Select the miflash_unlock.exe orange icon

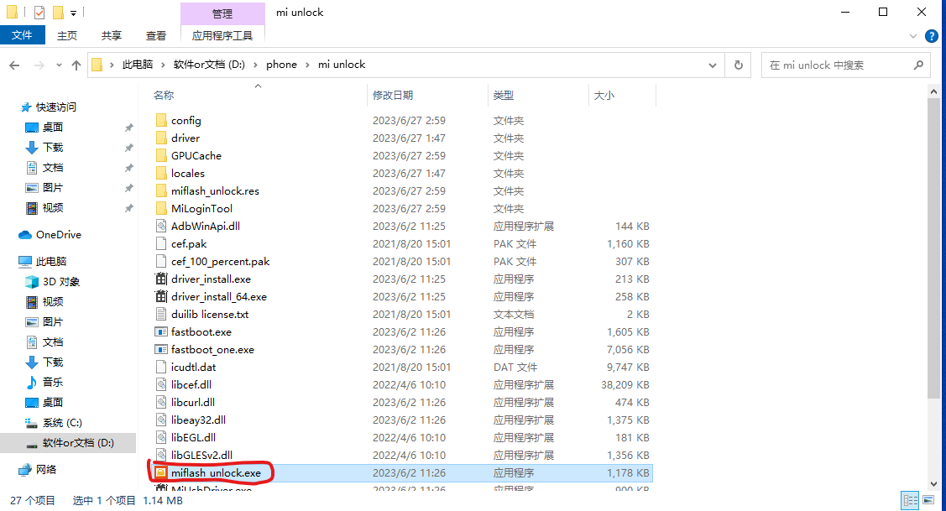point(160,472)
